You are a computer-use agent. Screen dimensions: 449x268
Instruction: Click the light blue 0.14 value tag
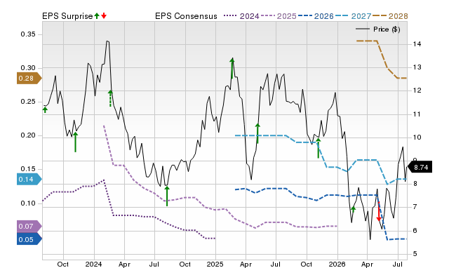[29, 180]
